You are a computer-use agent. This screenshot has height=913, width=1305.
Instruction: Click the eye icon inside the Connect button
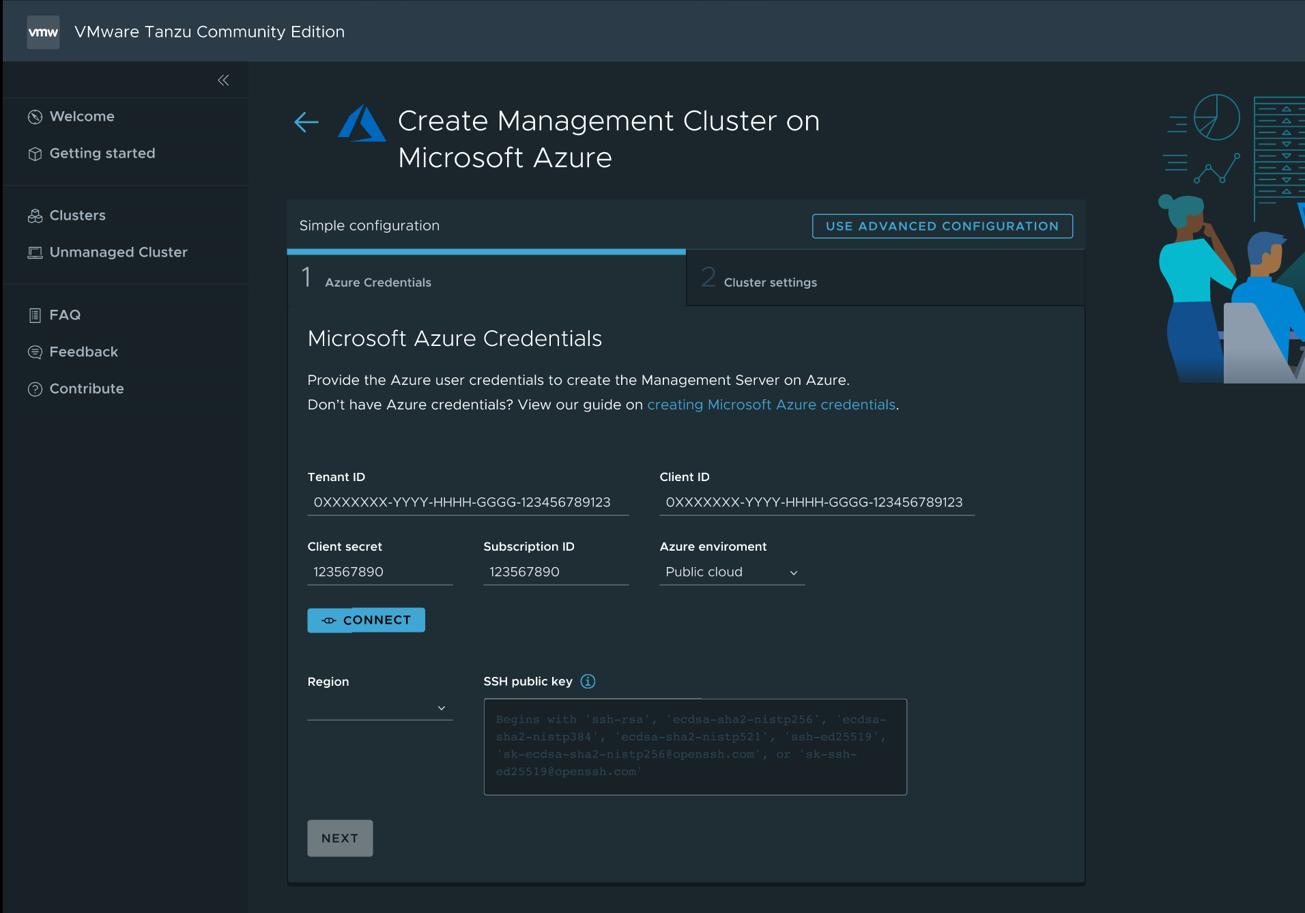point(329,620)
